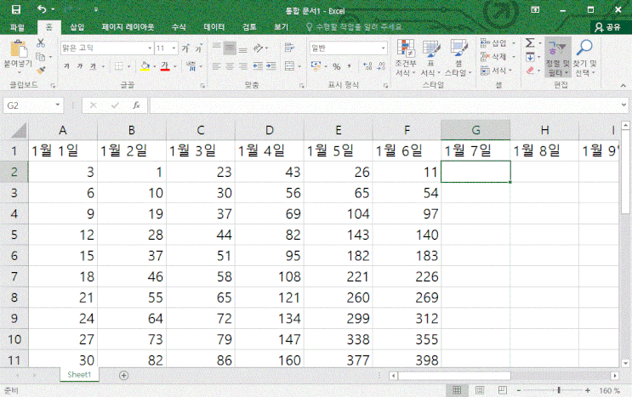Open the File tab
This screenshot has height=397, width=632.
point(17,27)
